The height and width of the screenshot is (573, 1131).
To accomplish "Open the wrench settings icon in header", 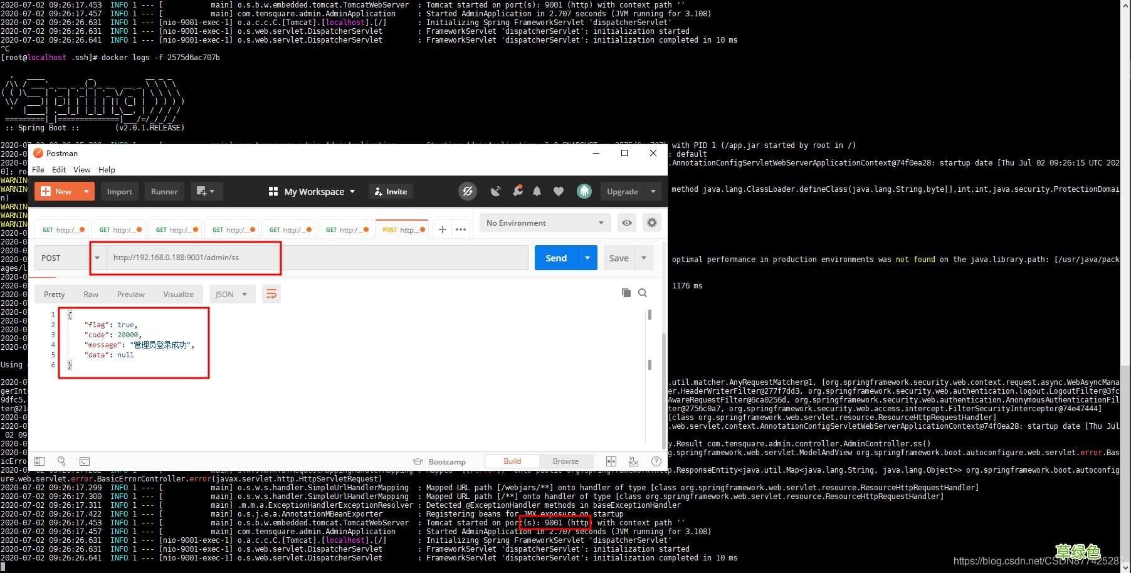I will coord(517,191).
